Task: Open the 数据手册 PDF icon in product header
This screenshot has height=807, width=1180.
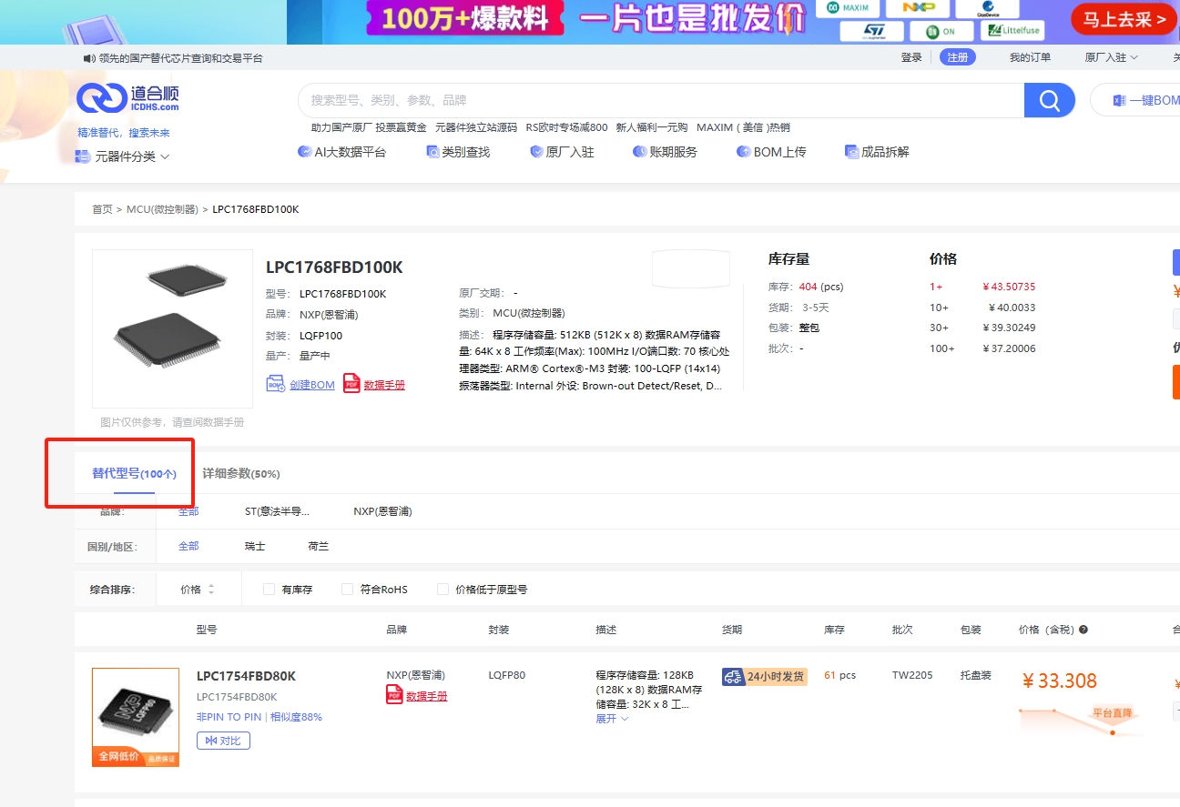Action: click(x=351, y=383)
